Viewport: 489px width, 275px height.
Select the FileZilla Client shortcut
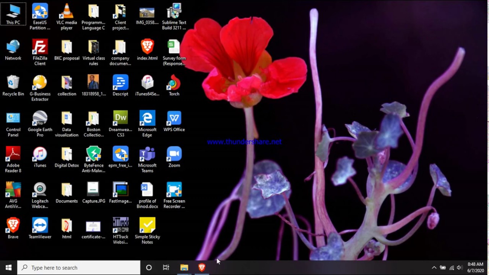pyautogui.click(x=40, y=53)
